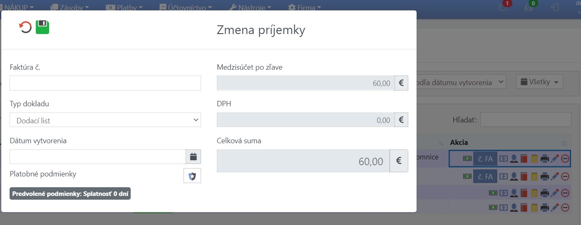Click the č. FA button in first row
The image size is (581, 225).
[x=485, y=159]
